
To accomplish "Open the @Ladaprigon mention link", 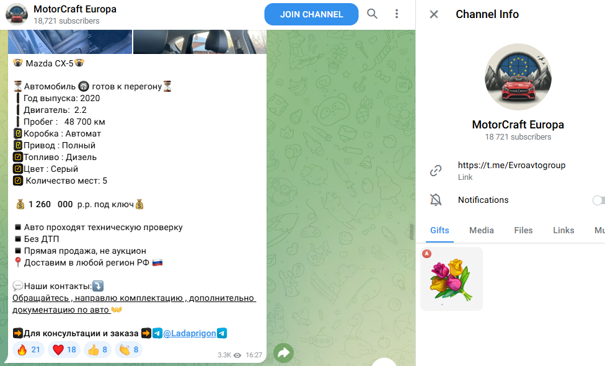I will point(190,333).
